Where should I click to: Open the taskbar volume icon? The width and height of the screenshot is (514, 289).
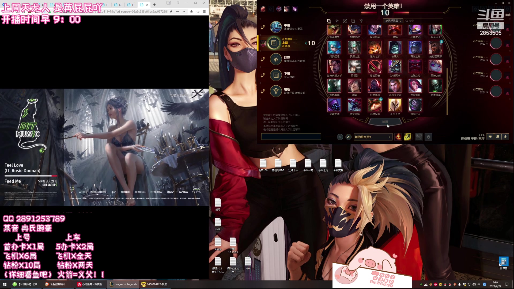(474, 284)
